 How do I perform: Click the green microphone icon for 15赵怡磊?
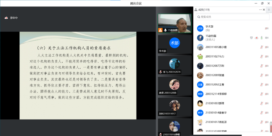(x=262, y=38)
